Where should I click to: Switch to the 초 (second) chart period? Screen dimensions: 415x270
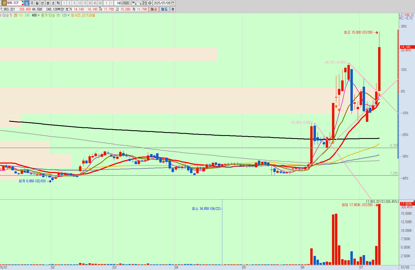coord(53,3)
